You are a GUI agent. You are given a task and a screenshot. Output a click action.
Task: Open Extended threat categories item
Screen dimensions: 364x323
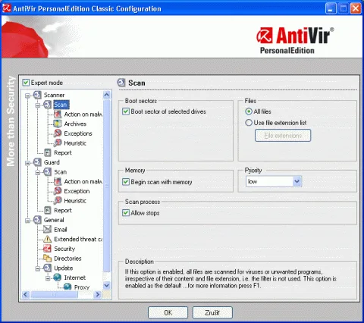tap(78, 239)
